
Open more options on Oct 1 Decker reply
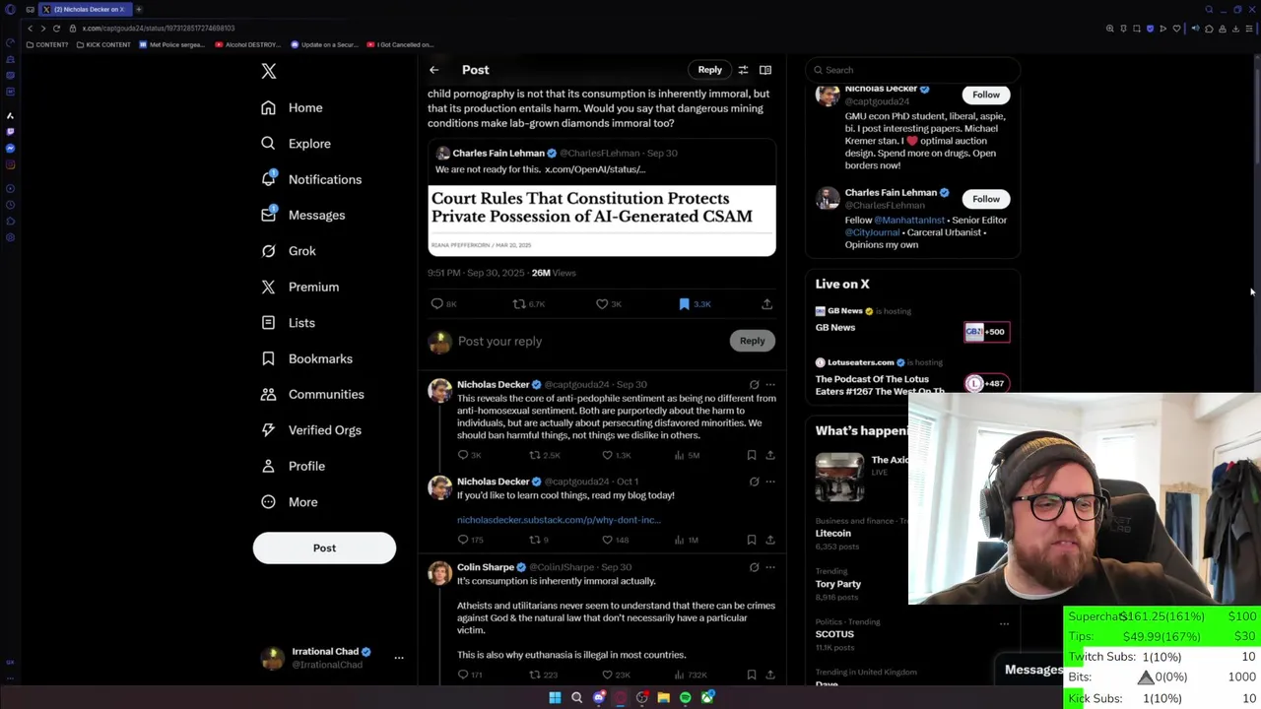click(770, 482)
